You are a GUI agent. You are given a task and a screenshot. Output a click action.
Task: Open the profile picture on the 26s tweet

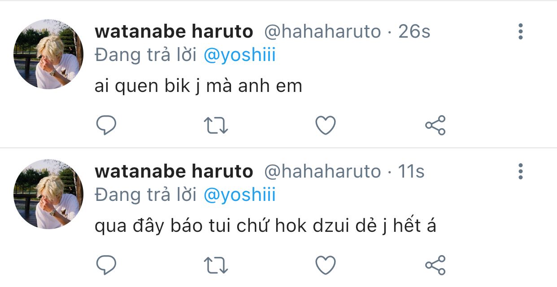coord(48,54)
